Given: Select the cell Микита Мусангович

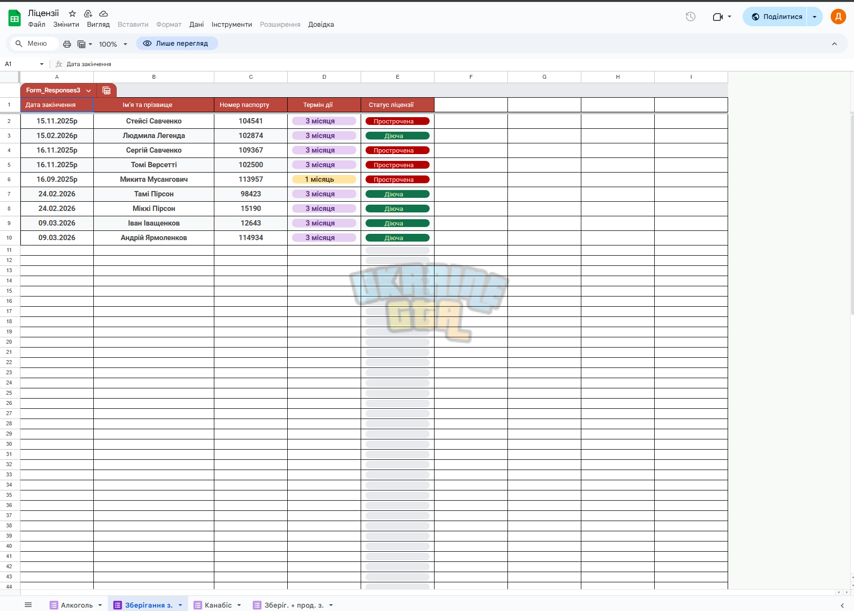Looking at the screenshot, I should [x=154, y=179].
